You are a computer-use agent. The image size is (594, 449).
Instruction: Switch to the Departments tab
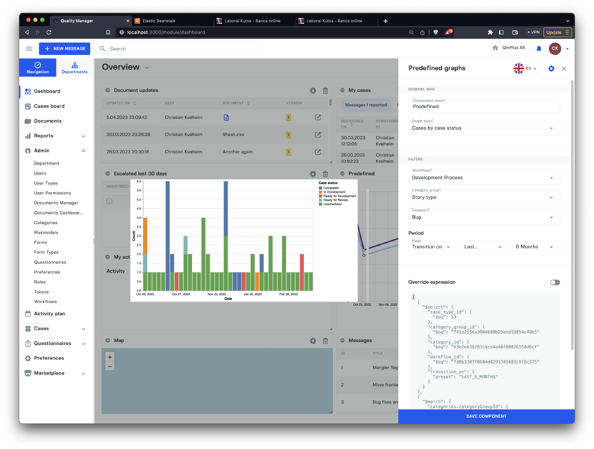coord(75,68)
